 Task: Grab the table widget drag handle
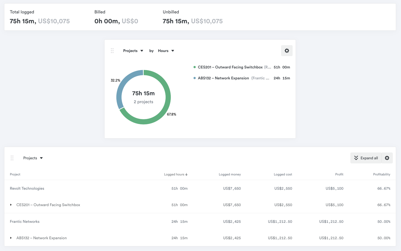(12, 158)
